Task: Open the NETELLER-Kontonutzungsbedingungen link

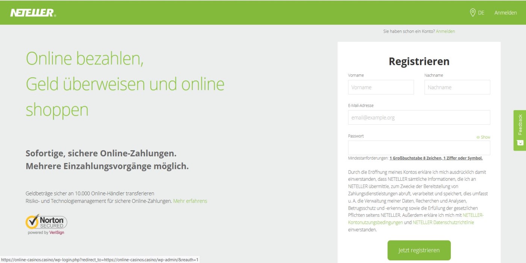Action: tap(416, 219)
